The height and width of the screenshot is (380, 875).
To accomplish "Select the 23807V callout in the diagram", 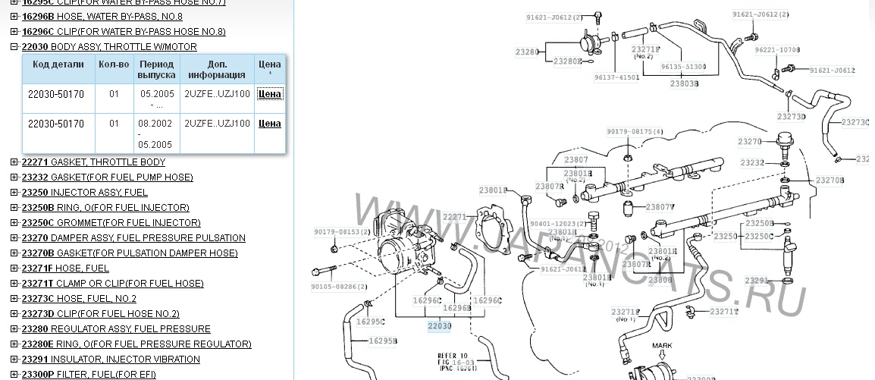I will click(660, 207).
